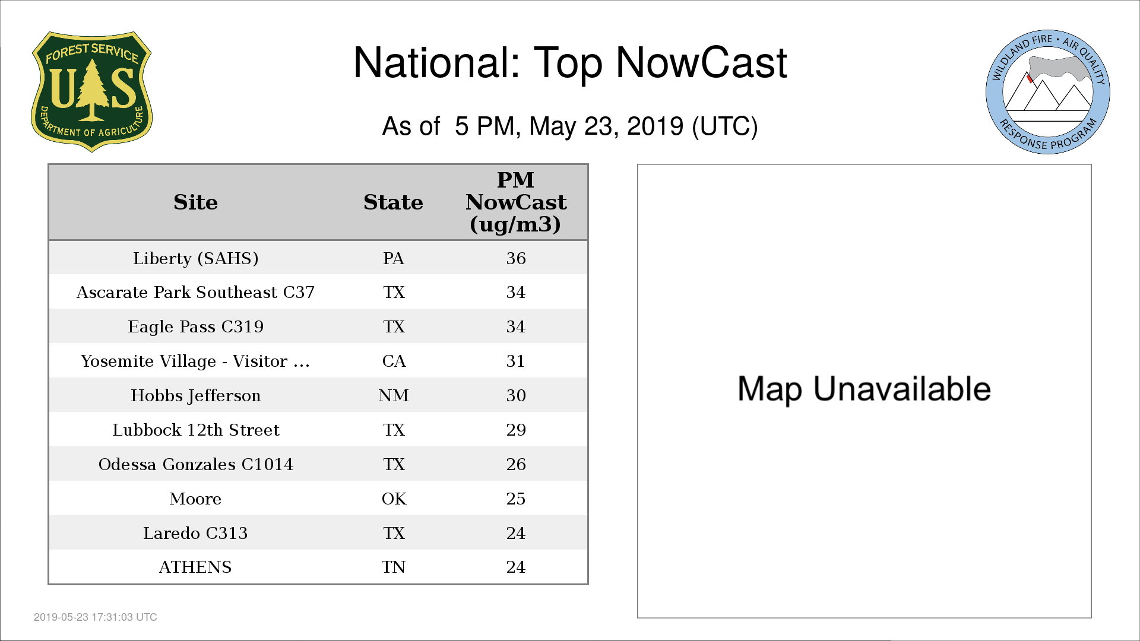Click the State column header
The height and width of the screenshot is (641, 1140).
[393, 202]
